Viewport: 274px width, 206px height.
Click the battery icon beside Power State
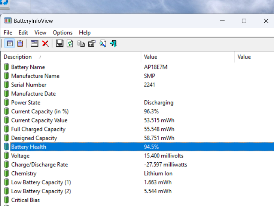pos(6,103)
